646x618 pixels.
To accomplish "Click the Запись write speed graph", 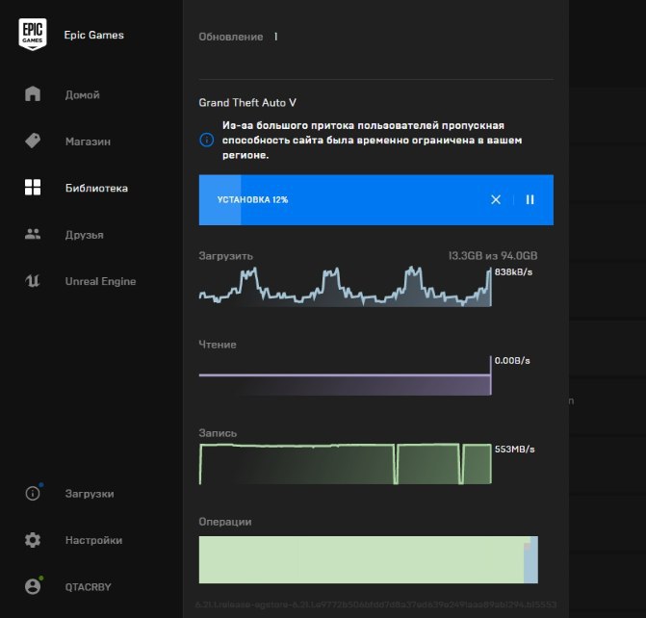I will (346, 464).
